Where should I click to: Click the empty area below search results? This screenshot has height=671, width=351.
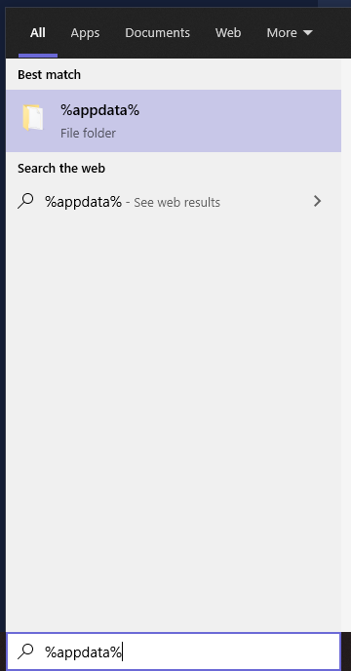tap(174, 423)
